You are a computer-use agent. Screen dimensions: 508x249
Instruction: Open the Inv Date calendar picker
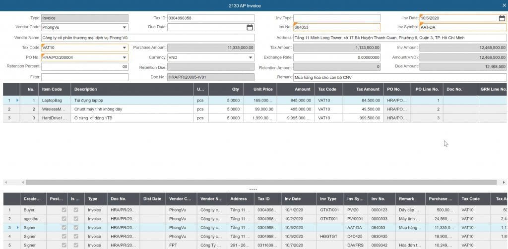[502, 18]
